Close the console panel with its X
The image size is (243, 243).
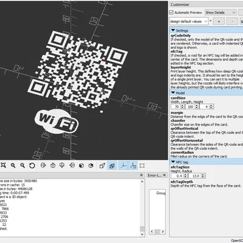click(x=142, y=175)
